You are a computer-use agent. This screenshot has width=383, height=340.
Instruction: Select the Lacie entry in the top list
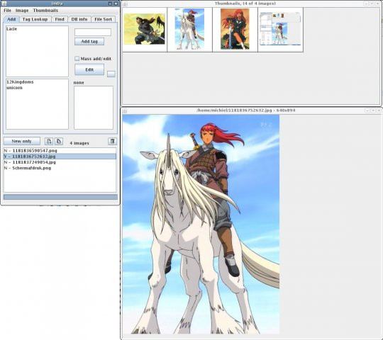point(37,29)
